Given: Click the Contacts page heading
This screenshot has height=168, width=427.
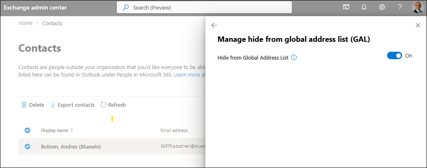Looking at the screenshot, I should pyautogui.click(x=40, y=48).
